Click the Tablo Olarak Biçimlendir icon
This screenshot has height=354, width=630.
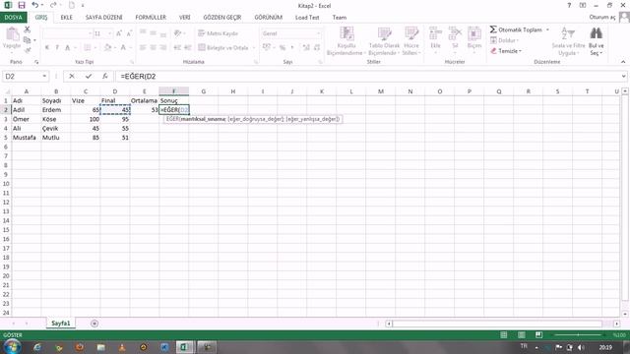point(384,33)
